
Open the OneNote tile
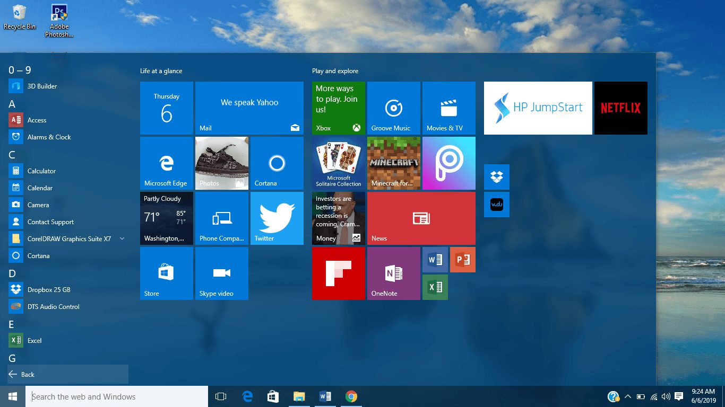pyautogui.click(x=394, y=273)
